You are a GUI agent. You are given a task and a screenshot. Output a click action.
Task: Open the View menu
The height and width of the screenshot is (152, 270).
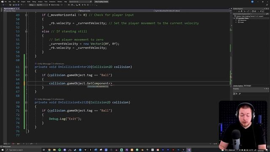14,2
